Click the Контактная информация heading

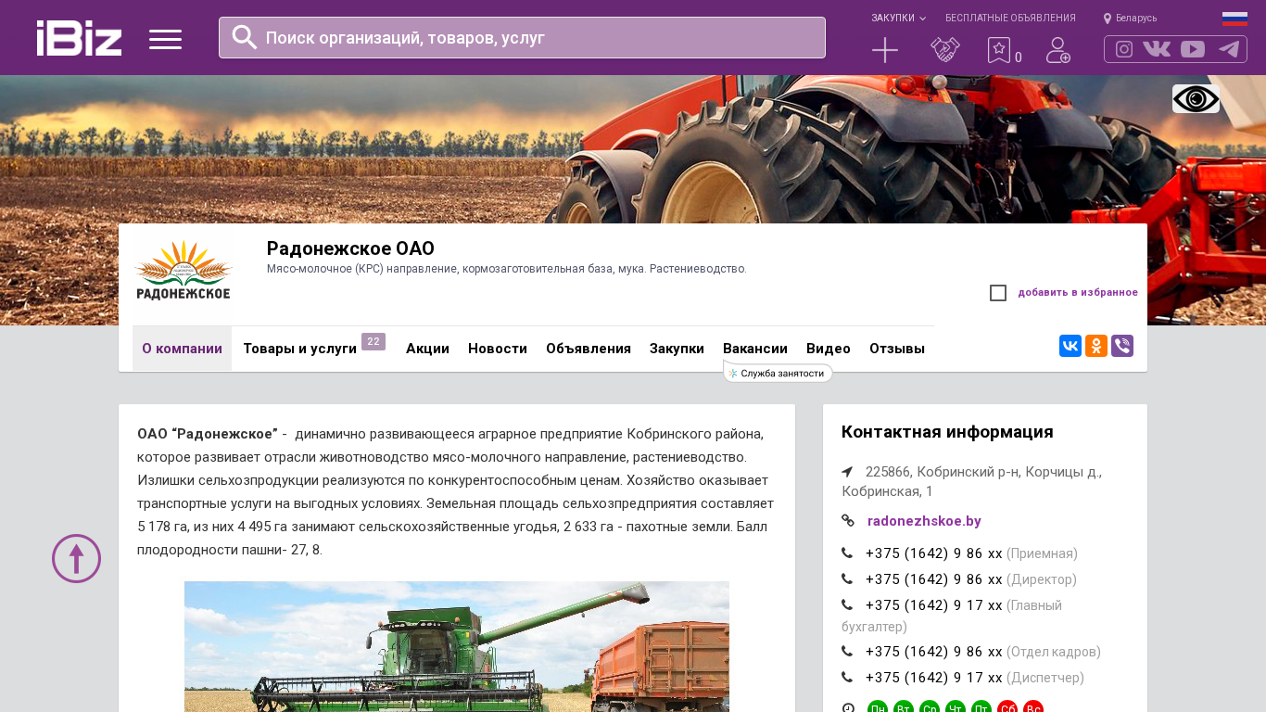[x=947, y=432]
